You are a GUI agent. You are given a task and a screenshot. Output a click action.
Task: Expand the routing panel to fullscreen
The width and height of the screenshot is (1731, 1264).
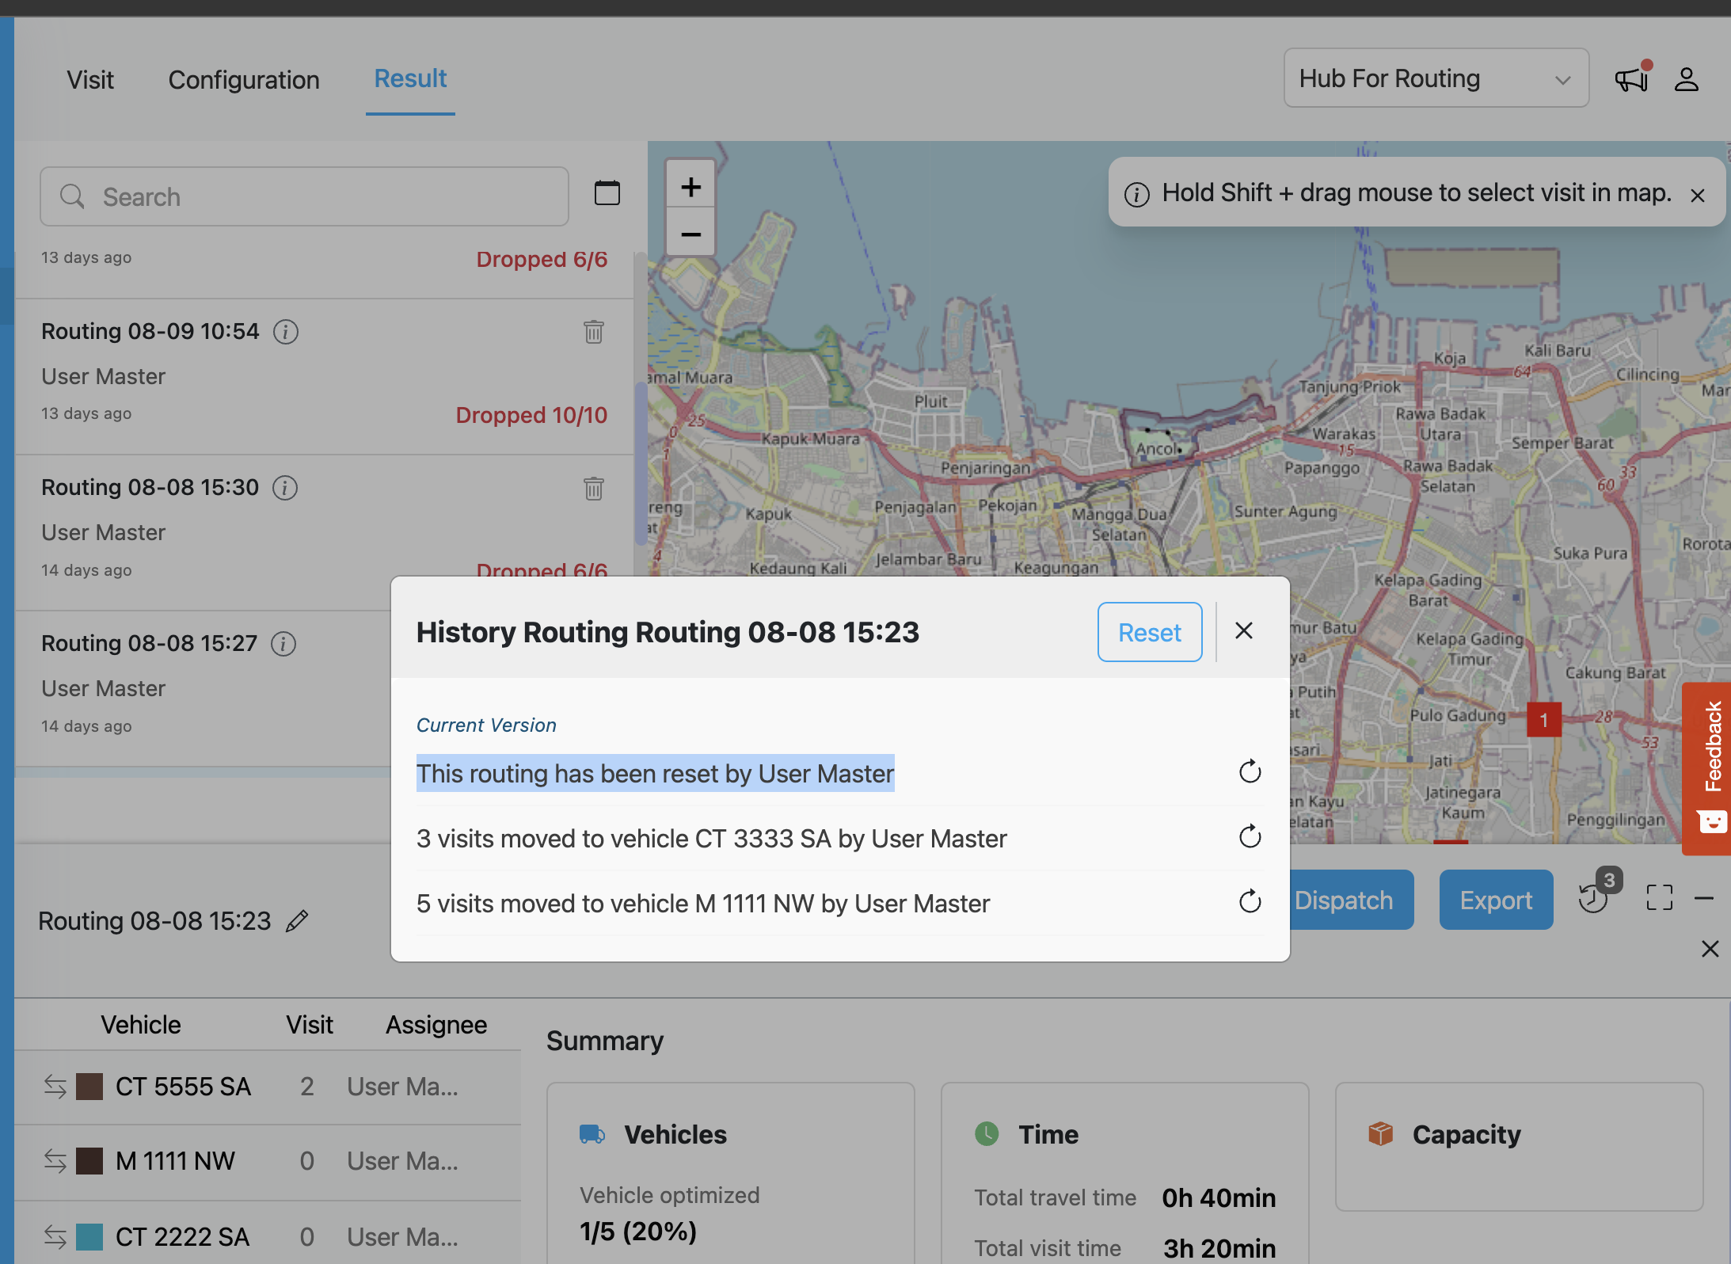pos(1659,898)
